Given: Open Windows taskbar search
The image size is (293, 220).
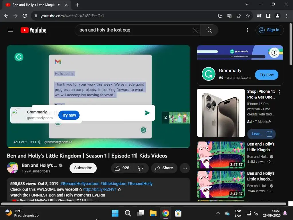Looking at the screenshot, I should (x=128, y=213).
